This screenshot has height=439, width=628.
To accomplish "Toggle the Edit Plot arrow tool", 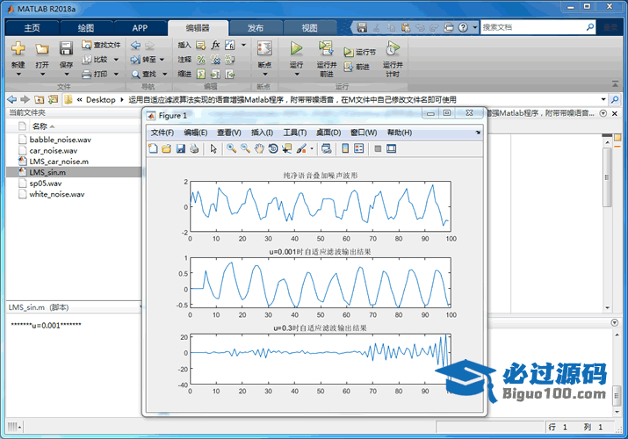I will pos(213,148).
